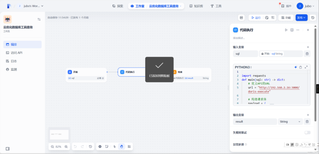Click the 运行 run button

[256, 18]
